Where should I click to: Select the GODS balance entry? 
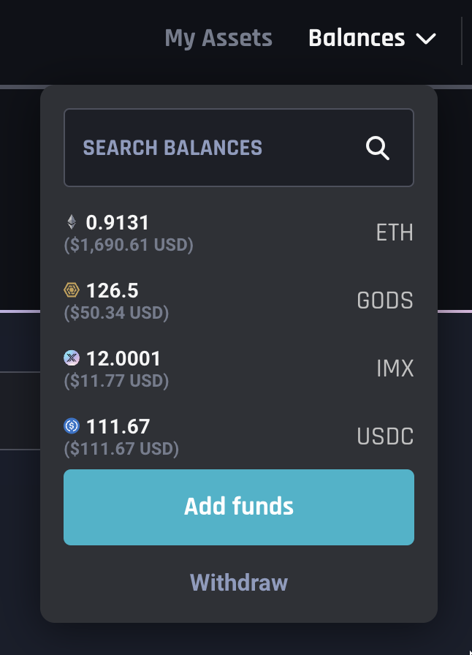click(x=238, y=299)
